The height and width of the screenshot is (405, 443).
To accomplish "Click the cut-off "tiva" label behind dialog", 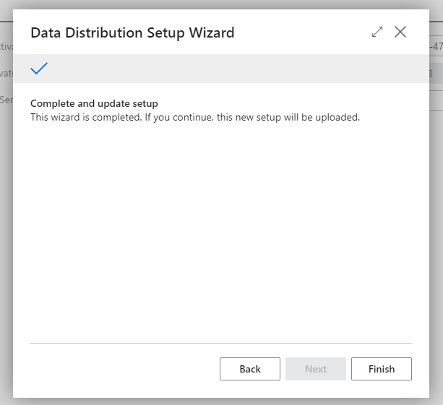I will [6, 47].
